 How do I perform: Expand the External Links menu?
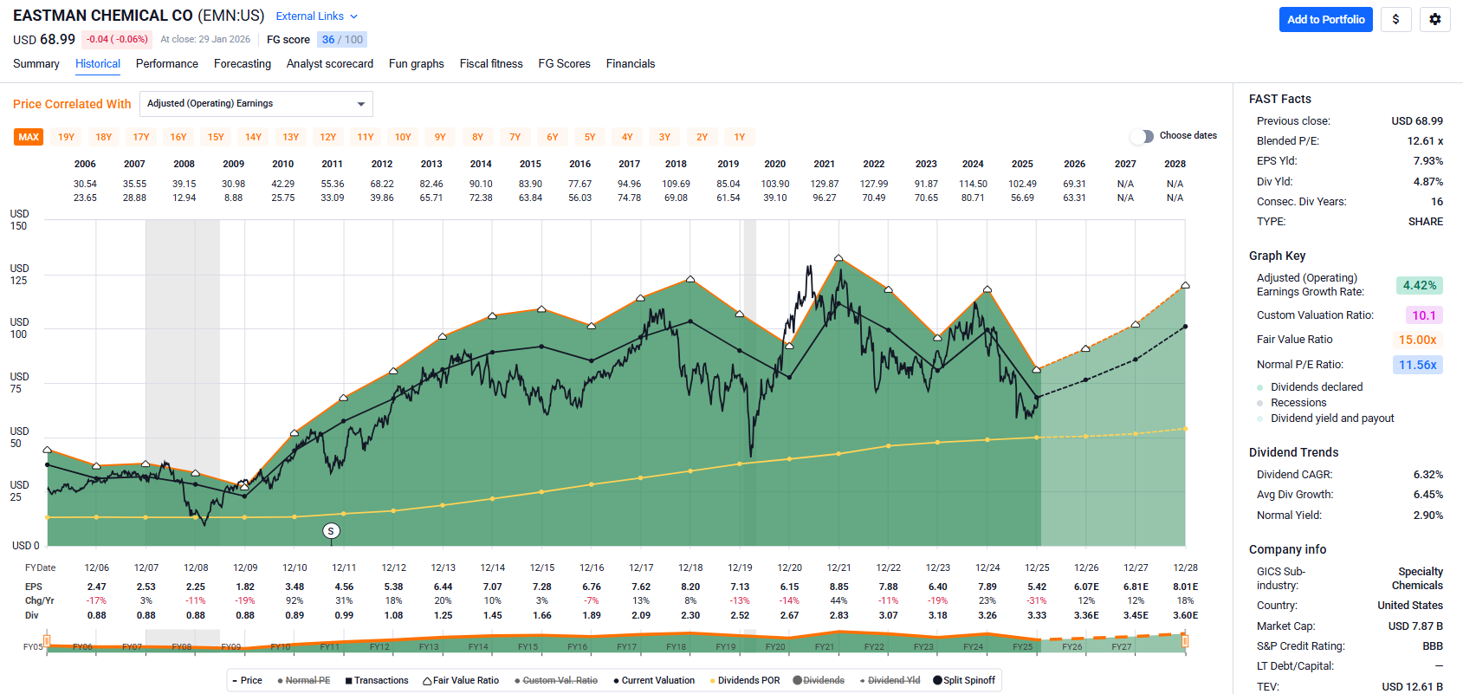click(316, 16)
